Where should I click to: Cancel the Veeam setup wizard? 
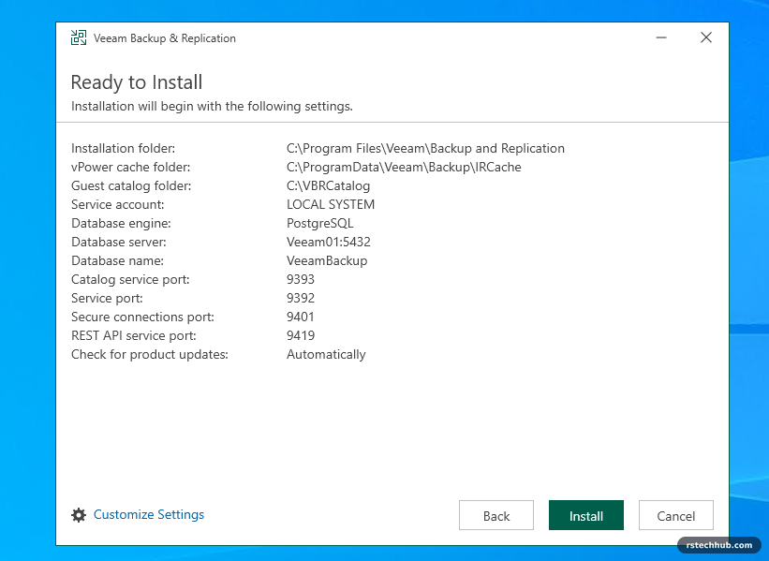[x=676, y=515]
